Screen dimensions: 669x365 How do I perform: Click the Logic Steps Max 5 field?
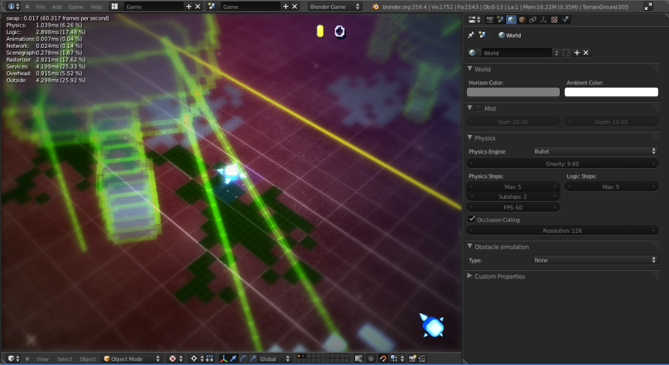click(x=611, y=187)
